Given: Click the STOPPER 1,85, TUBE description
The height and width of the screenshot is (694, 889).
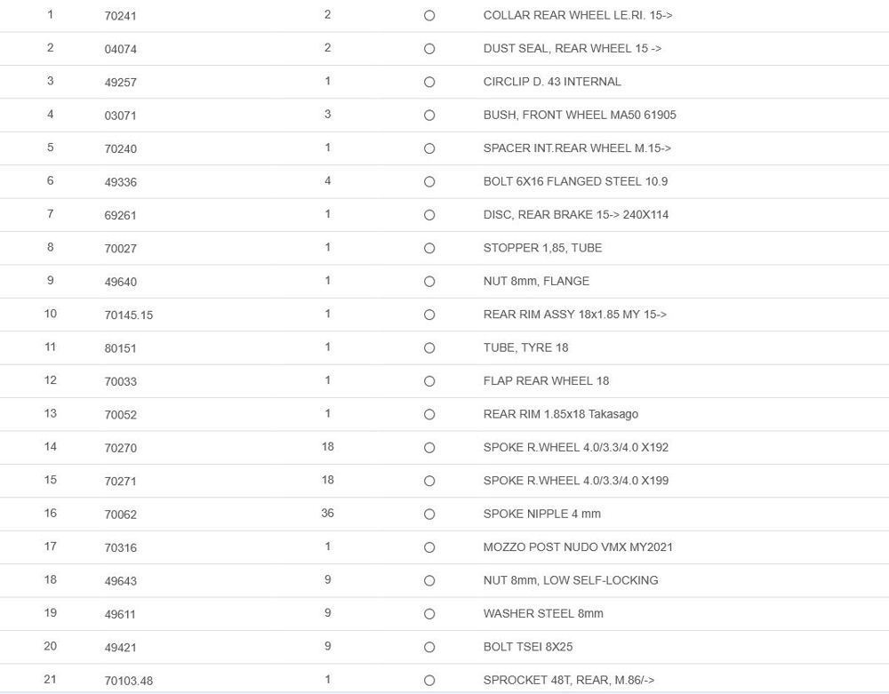Looking at the screenshot, I should (x=542, y=248).
